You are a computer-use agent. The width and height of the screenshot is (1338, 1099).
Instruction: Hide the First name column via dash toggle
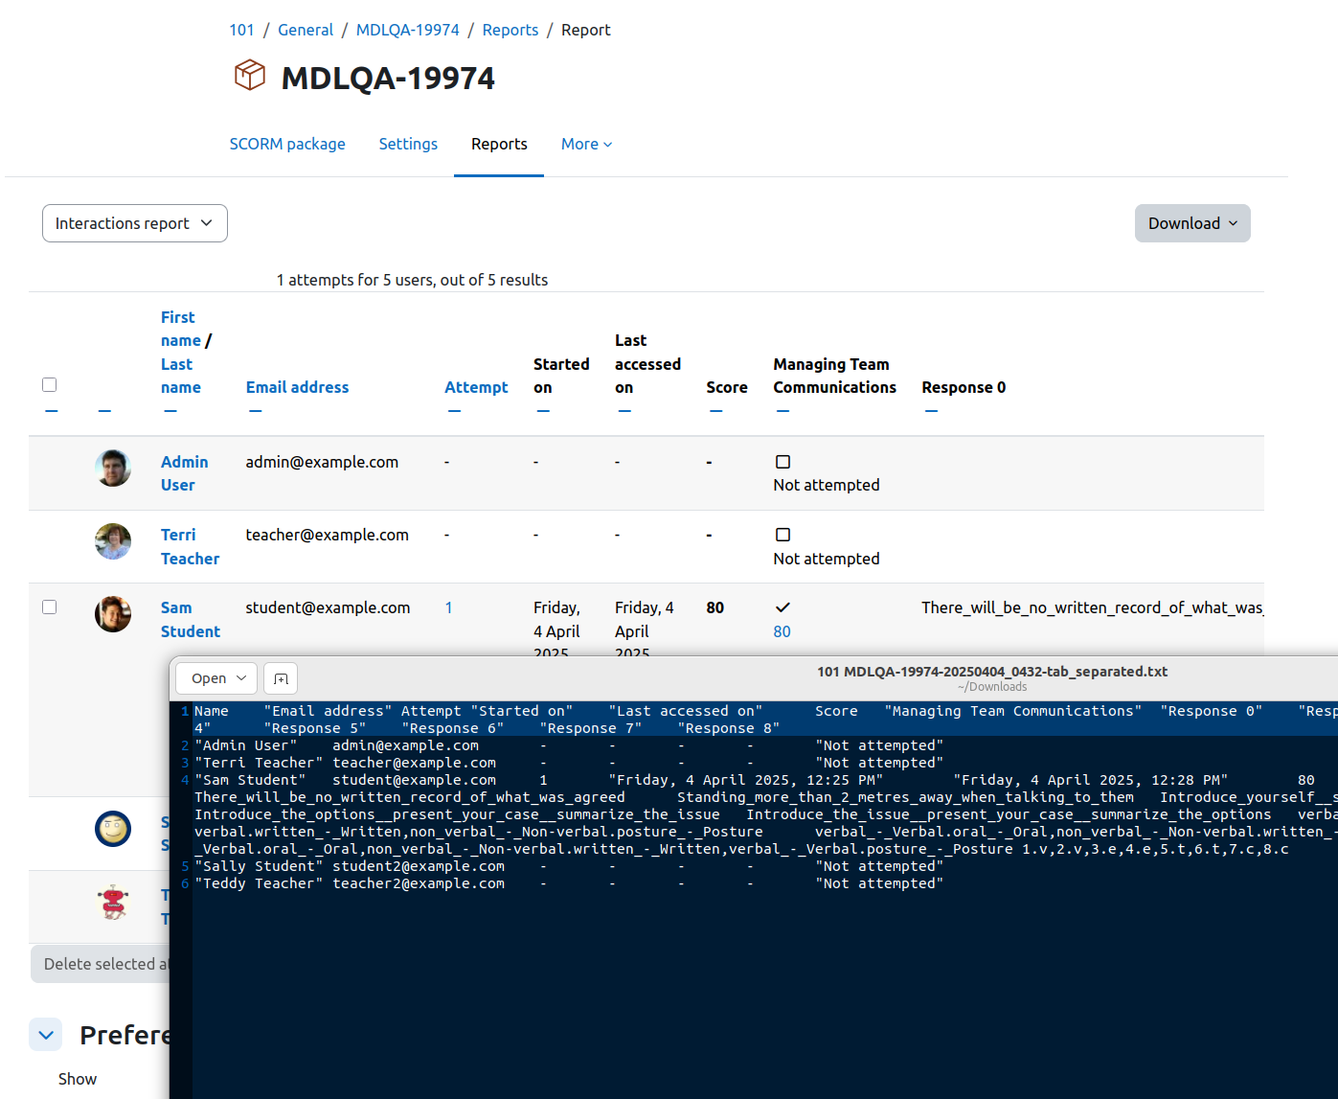170,411
